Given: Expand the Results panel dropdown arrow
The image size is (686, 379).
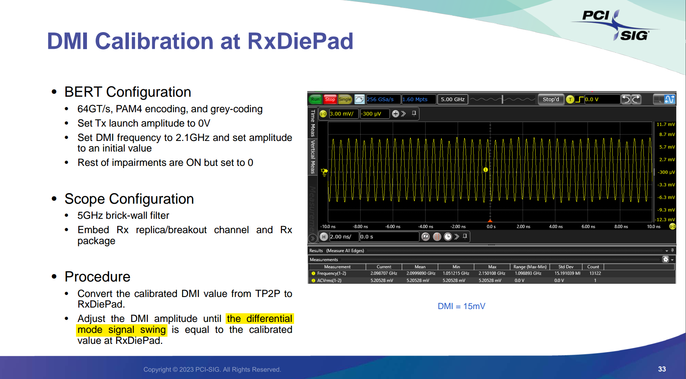Looking at the screenshot, I should (x=667, y=251).
